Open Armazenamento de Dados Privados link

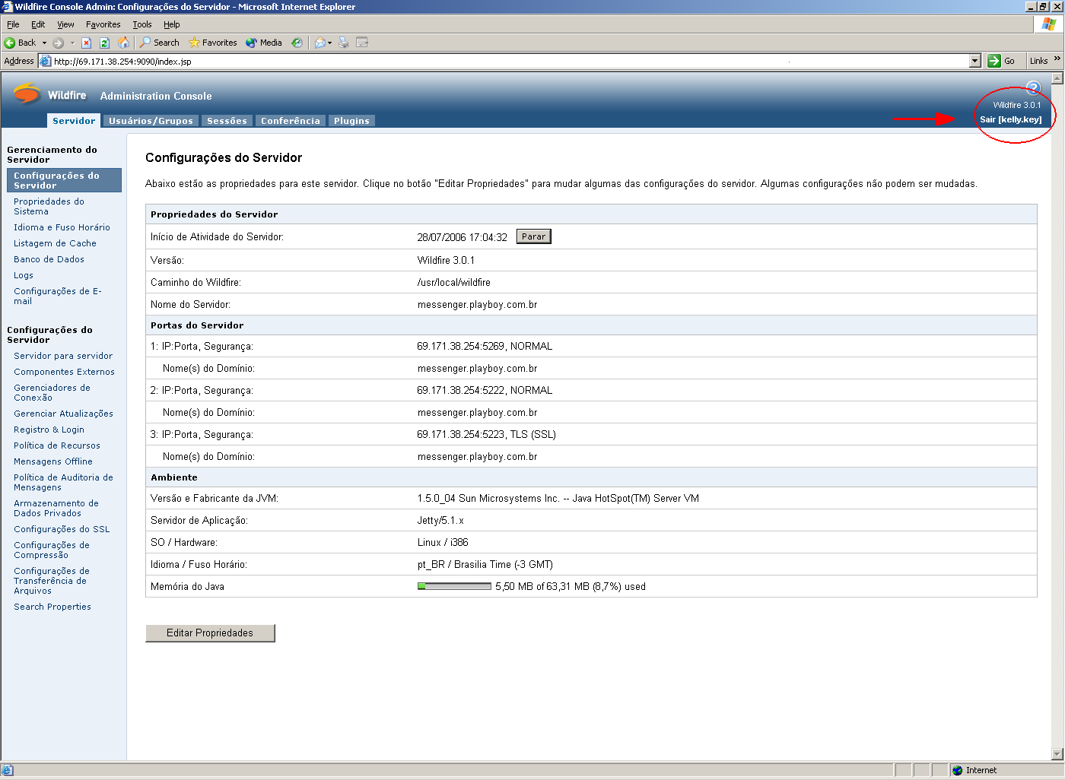pos(56,508)
